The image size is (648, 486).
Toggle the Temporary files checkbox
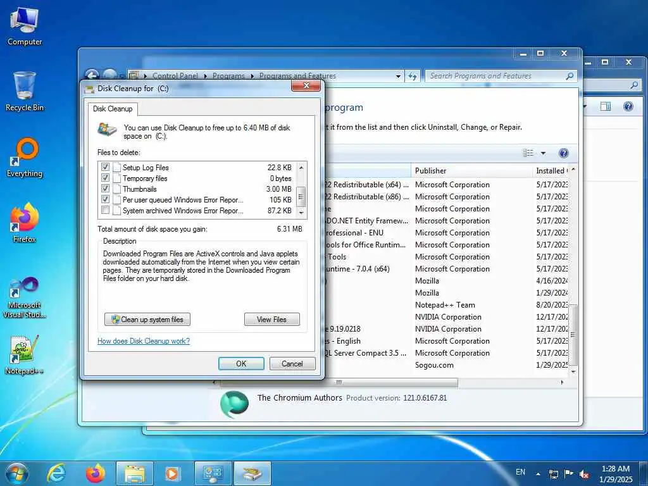pyautogui.click(x=106, y=178)
